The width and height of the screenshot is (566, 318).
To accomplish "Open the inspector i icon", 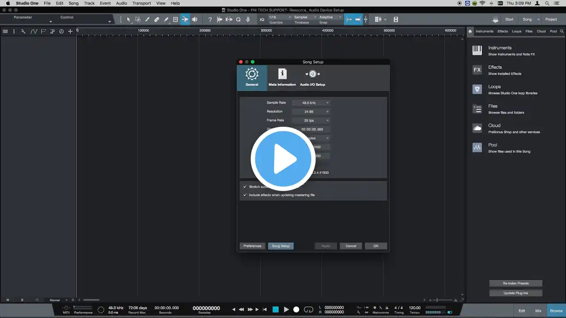I will click(14, 31).
